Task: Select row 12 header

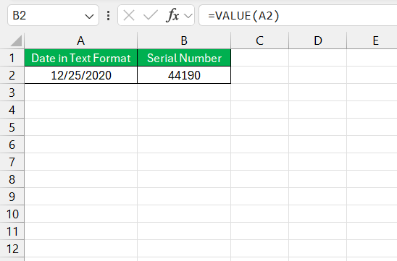Action: tap(12, 249)
